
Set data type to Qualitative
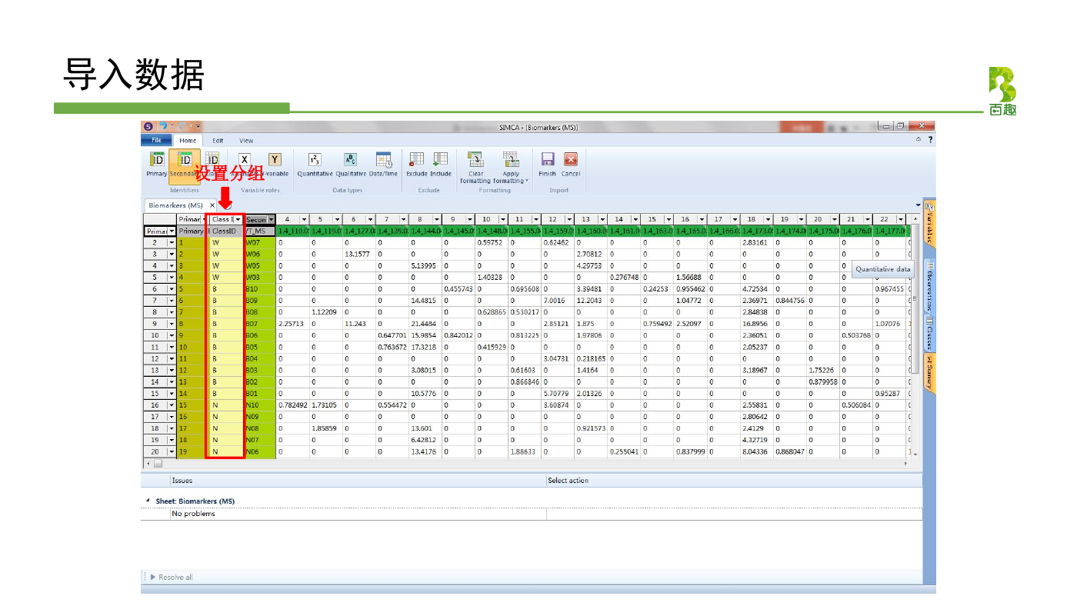[x=350, y=164]
